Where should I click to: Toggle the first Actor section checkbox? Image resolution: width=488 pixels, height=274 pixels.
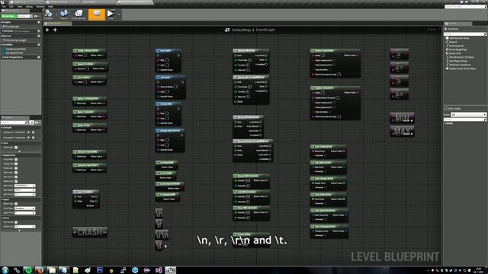click(x=16, y=222)
